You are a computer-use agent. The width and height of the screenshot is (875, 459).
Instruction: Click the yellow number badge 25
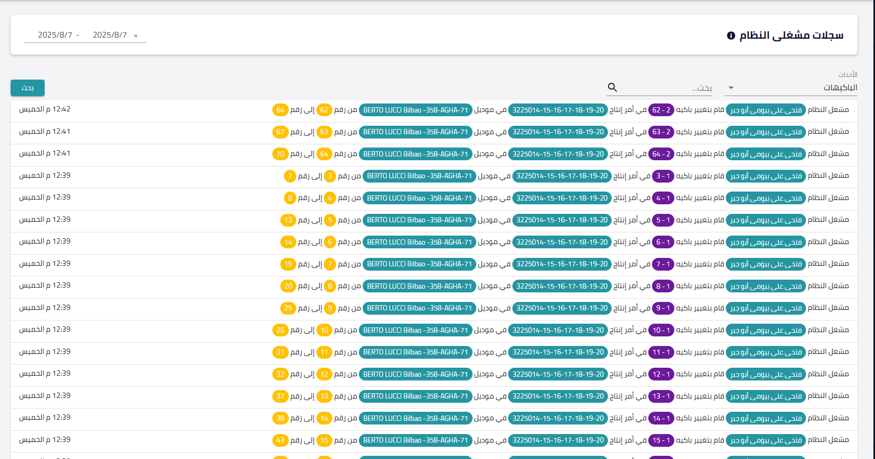coord(288,308)
